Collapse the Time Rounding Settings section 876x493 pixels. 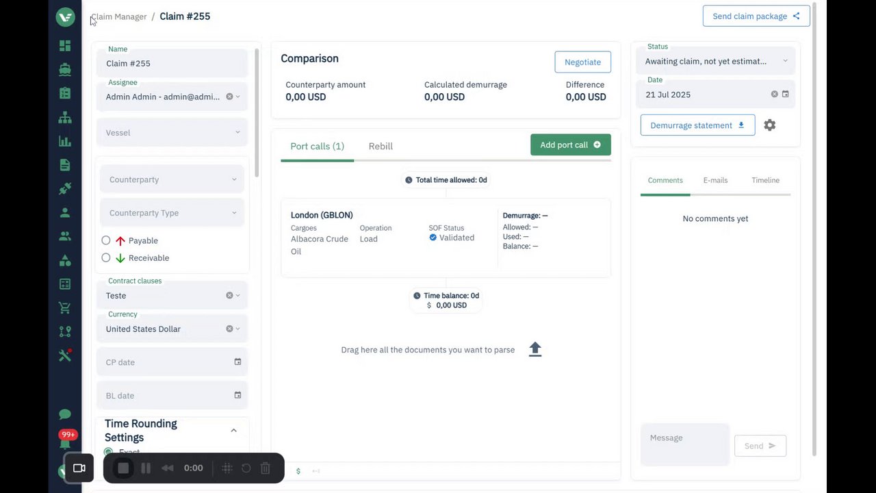[233, 431]
